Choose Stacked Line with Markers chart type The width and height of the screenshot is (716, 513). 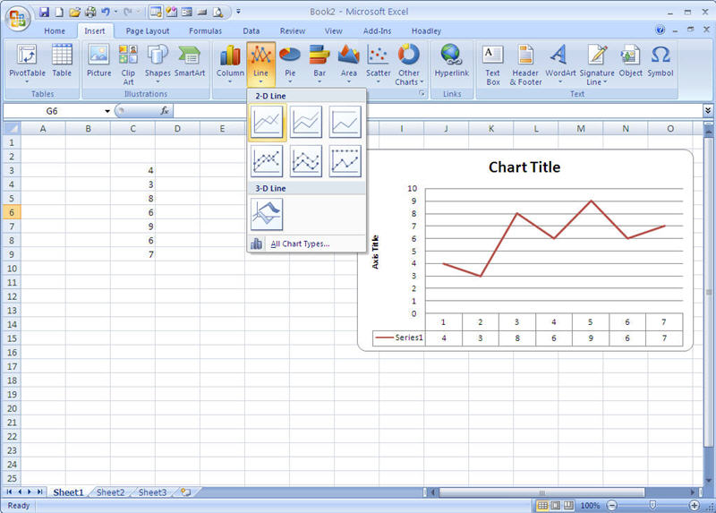(x=306, y=161)
